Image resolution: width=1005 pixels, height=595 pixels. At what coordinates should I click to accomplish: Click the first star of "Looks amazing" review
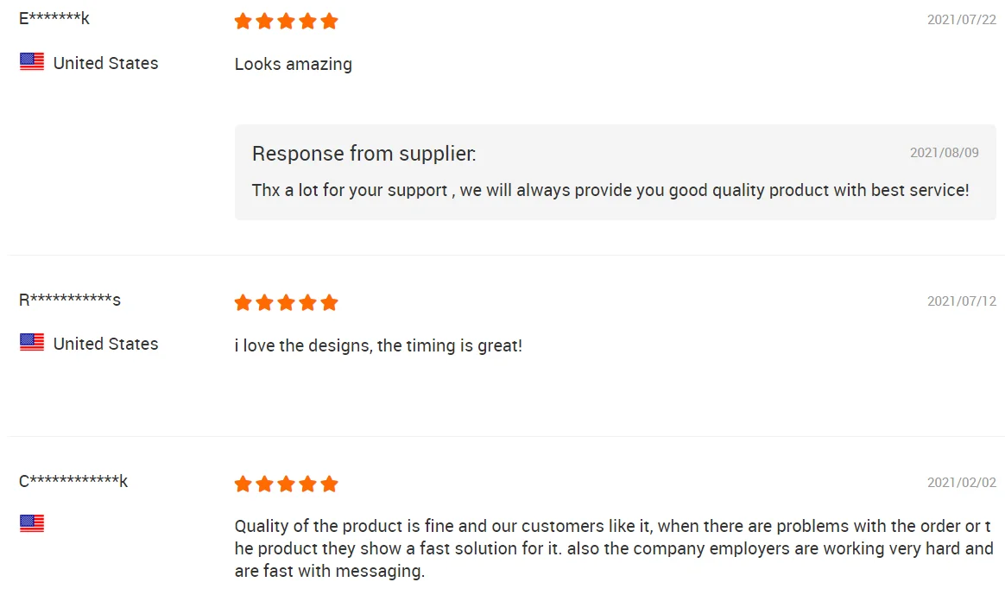(243, 21)
